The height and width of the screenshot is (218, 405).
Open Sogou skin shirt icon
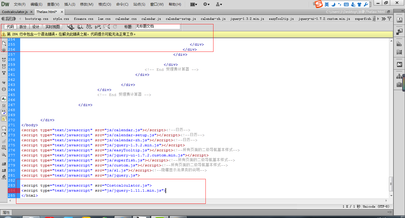[x=359, y=4]
